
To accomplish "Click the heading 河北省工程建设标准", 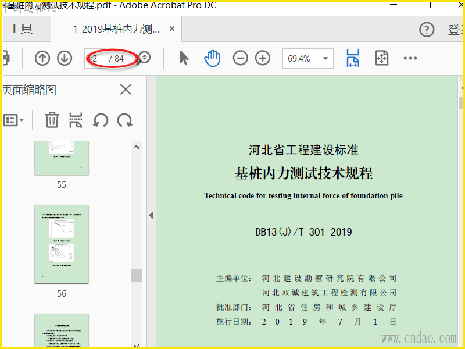I will click(x=303, y=150).
